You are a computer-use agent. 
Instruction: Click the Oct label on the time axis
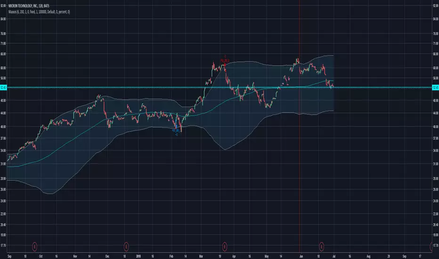pos(41,257)
